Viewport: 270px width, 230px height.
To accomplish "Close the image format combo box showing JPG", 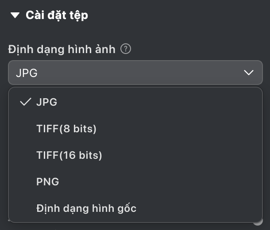I will pos(135,73).
